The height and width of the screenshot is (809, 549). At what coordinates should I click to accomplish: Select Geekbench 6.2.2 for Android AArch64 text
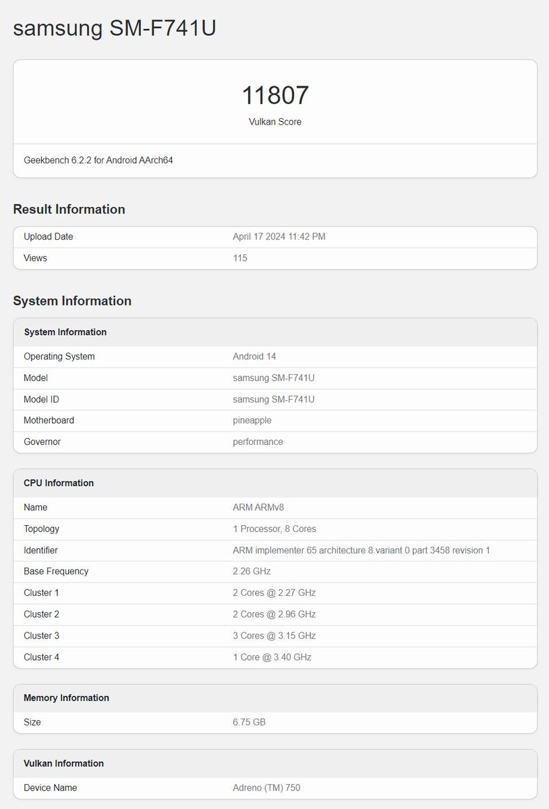pos(98,160)
